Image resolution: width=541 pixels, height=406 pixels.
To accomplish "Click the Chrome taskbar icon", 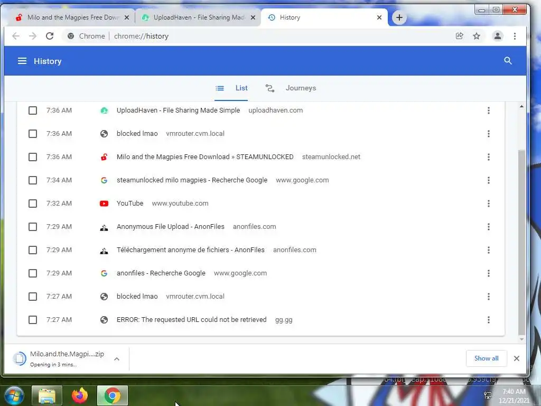I will tap(113, 395).
